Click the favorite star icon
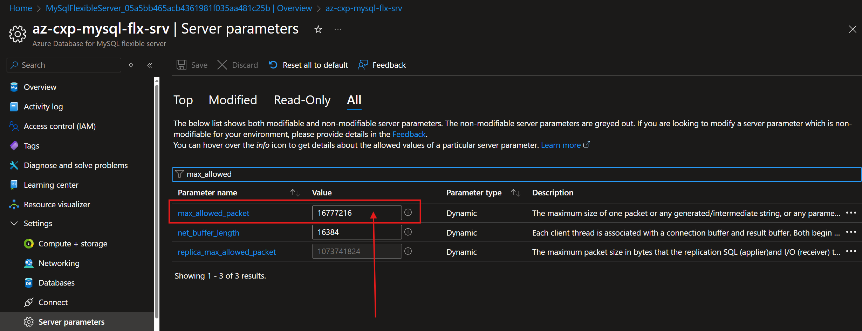 (318, 29)
